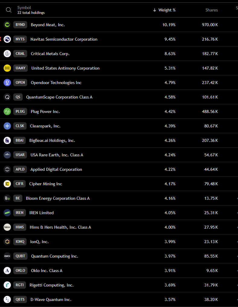Click the BigBear.ai logo icon
238x307 pixels.
[7, 140]
